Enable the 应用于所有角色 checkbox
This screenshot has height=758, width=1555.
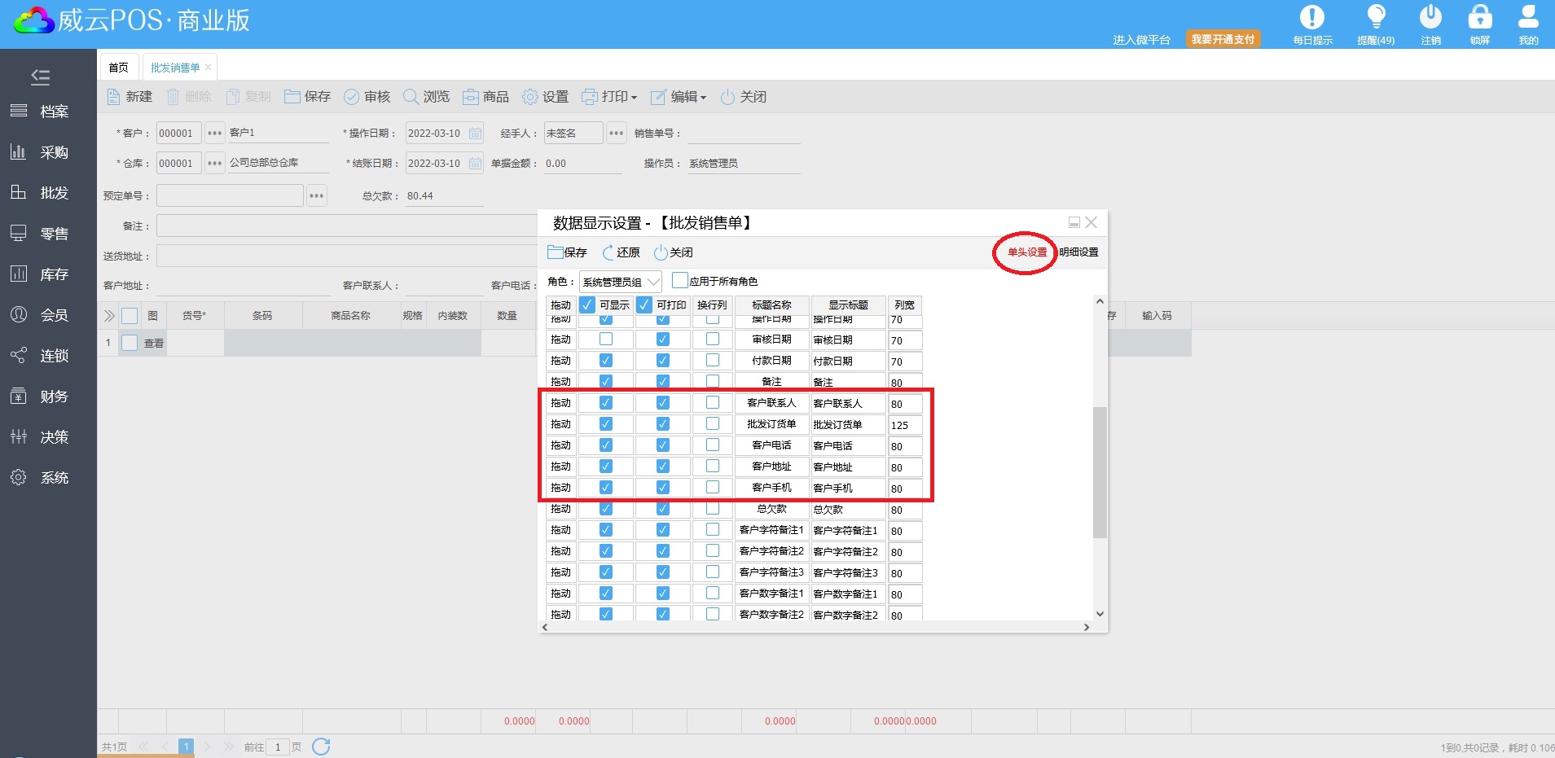(x=680, y=281)
